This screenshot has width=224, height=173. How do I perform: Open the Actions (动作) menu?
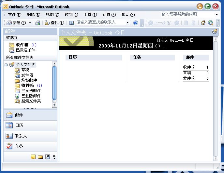pos(109,15)
